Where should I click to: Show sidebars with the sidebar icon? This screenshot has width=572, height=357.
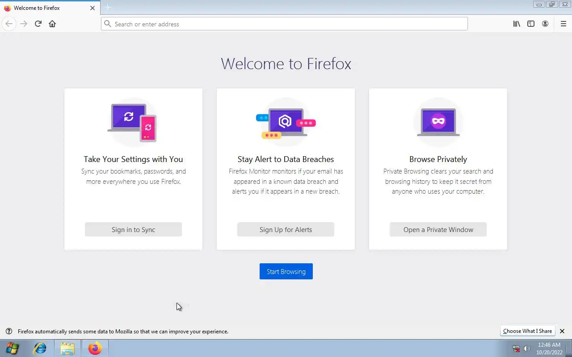click(531, 24)
